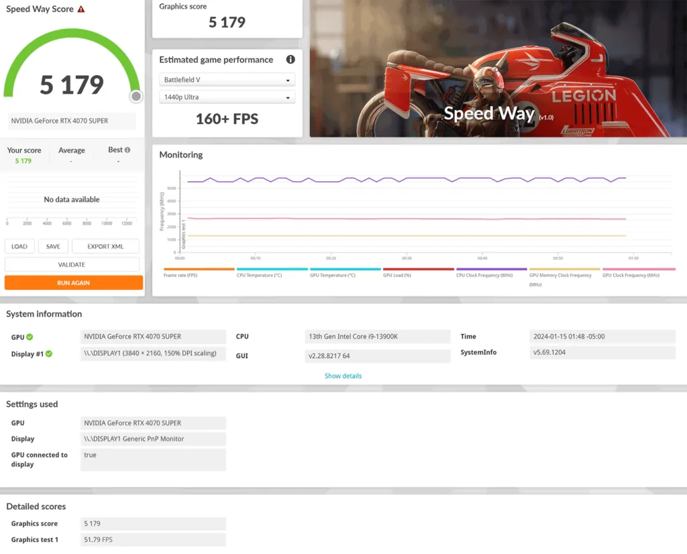687x554 pixels.
Task: Click the Monitoring section heading
Action: 181,154
